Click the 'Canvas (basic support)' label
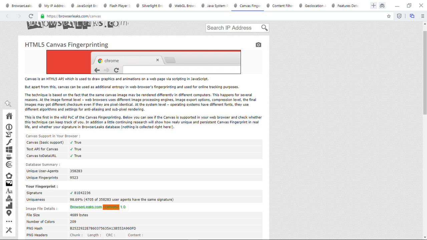 [x=45, y=142]
